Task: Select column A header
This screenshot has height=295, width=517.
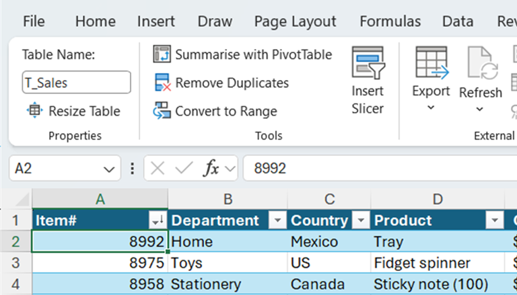Action: [x=100, y=199]
